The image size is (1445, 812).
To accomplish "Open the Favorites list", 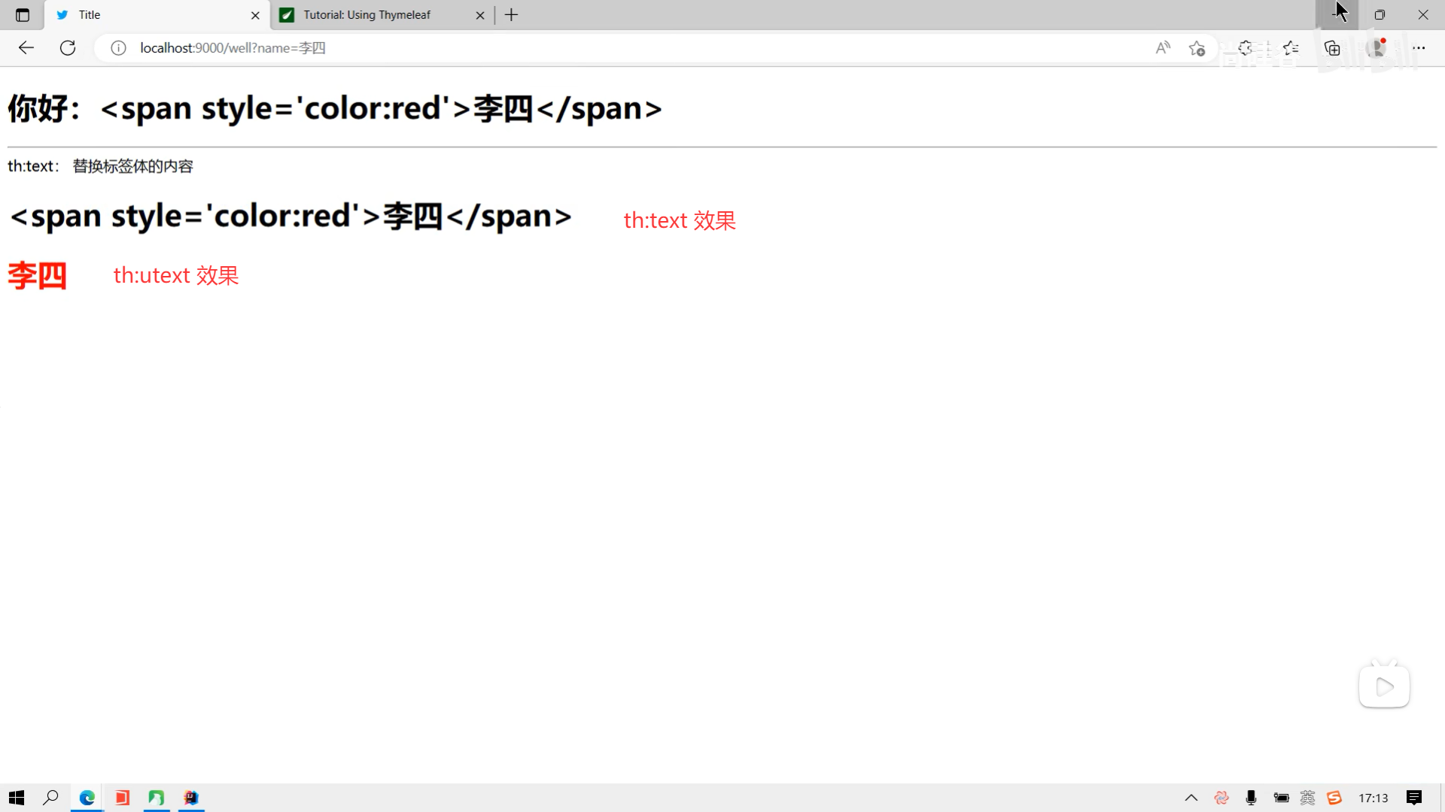I will [1291, 48].
